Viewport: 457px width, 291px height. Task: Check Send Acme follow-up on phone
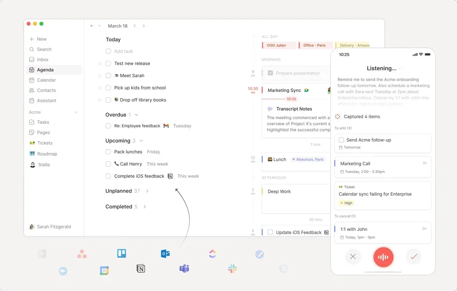tap(341, 140)
